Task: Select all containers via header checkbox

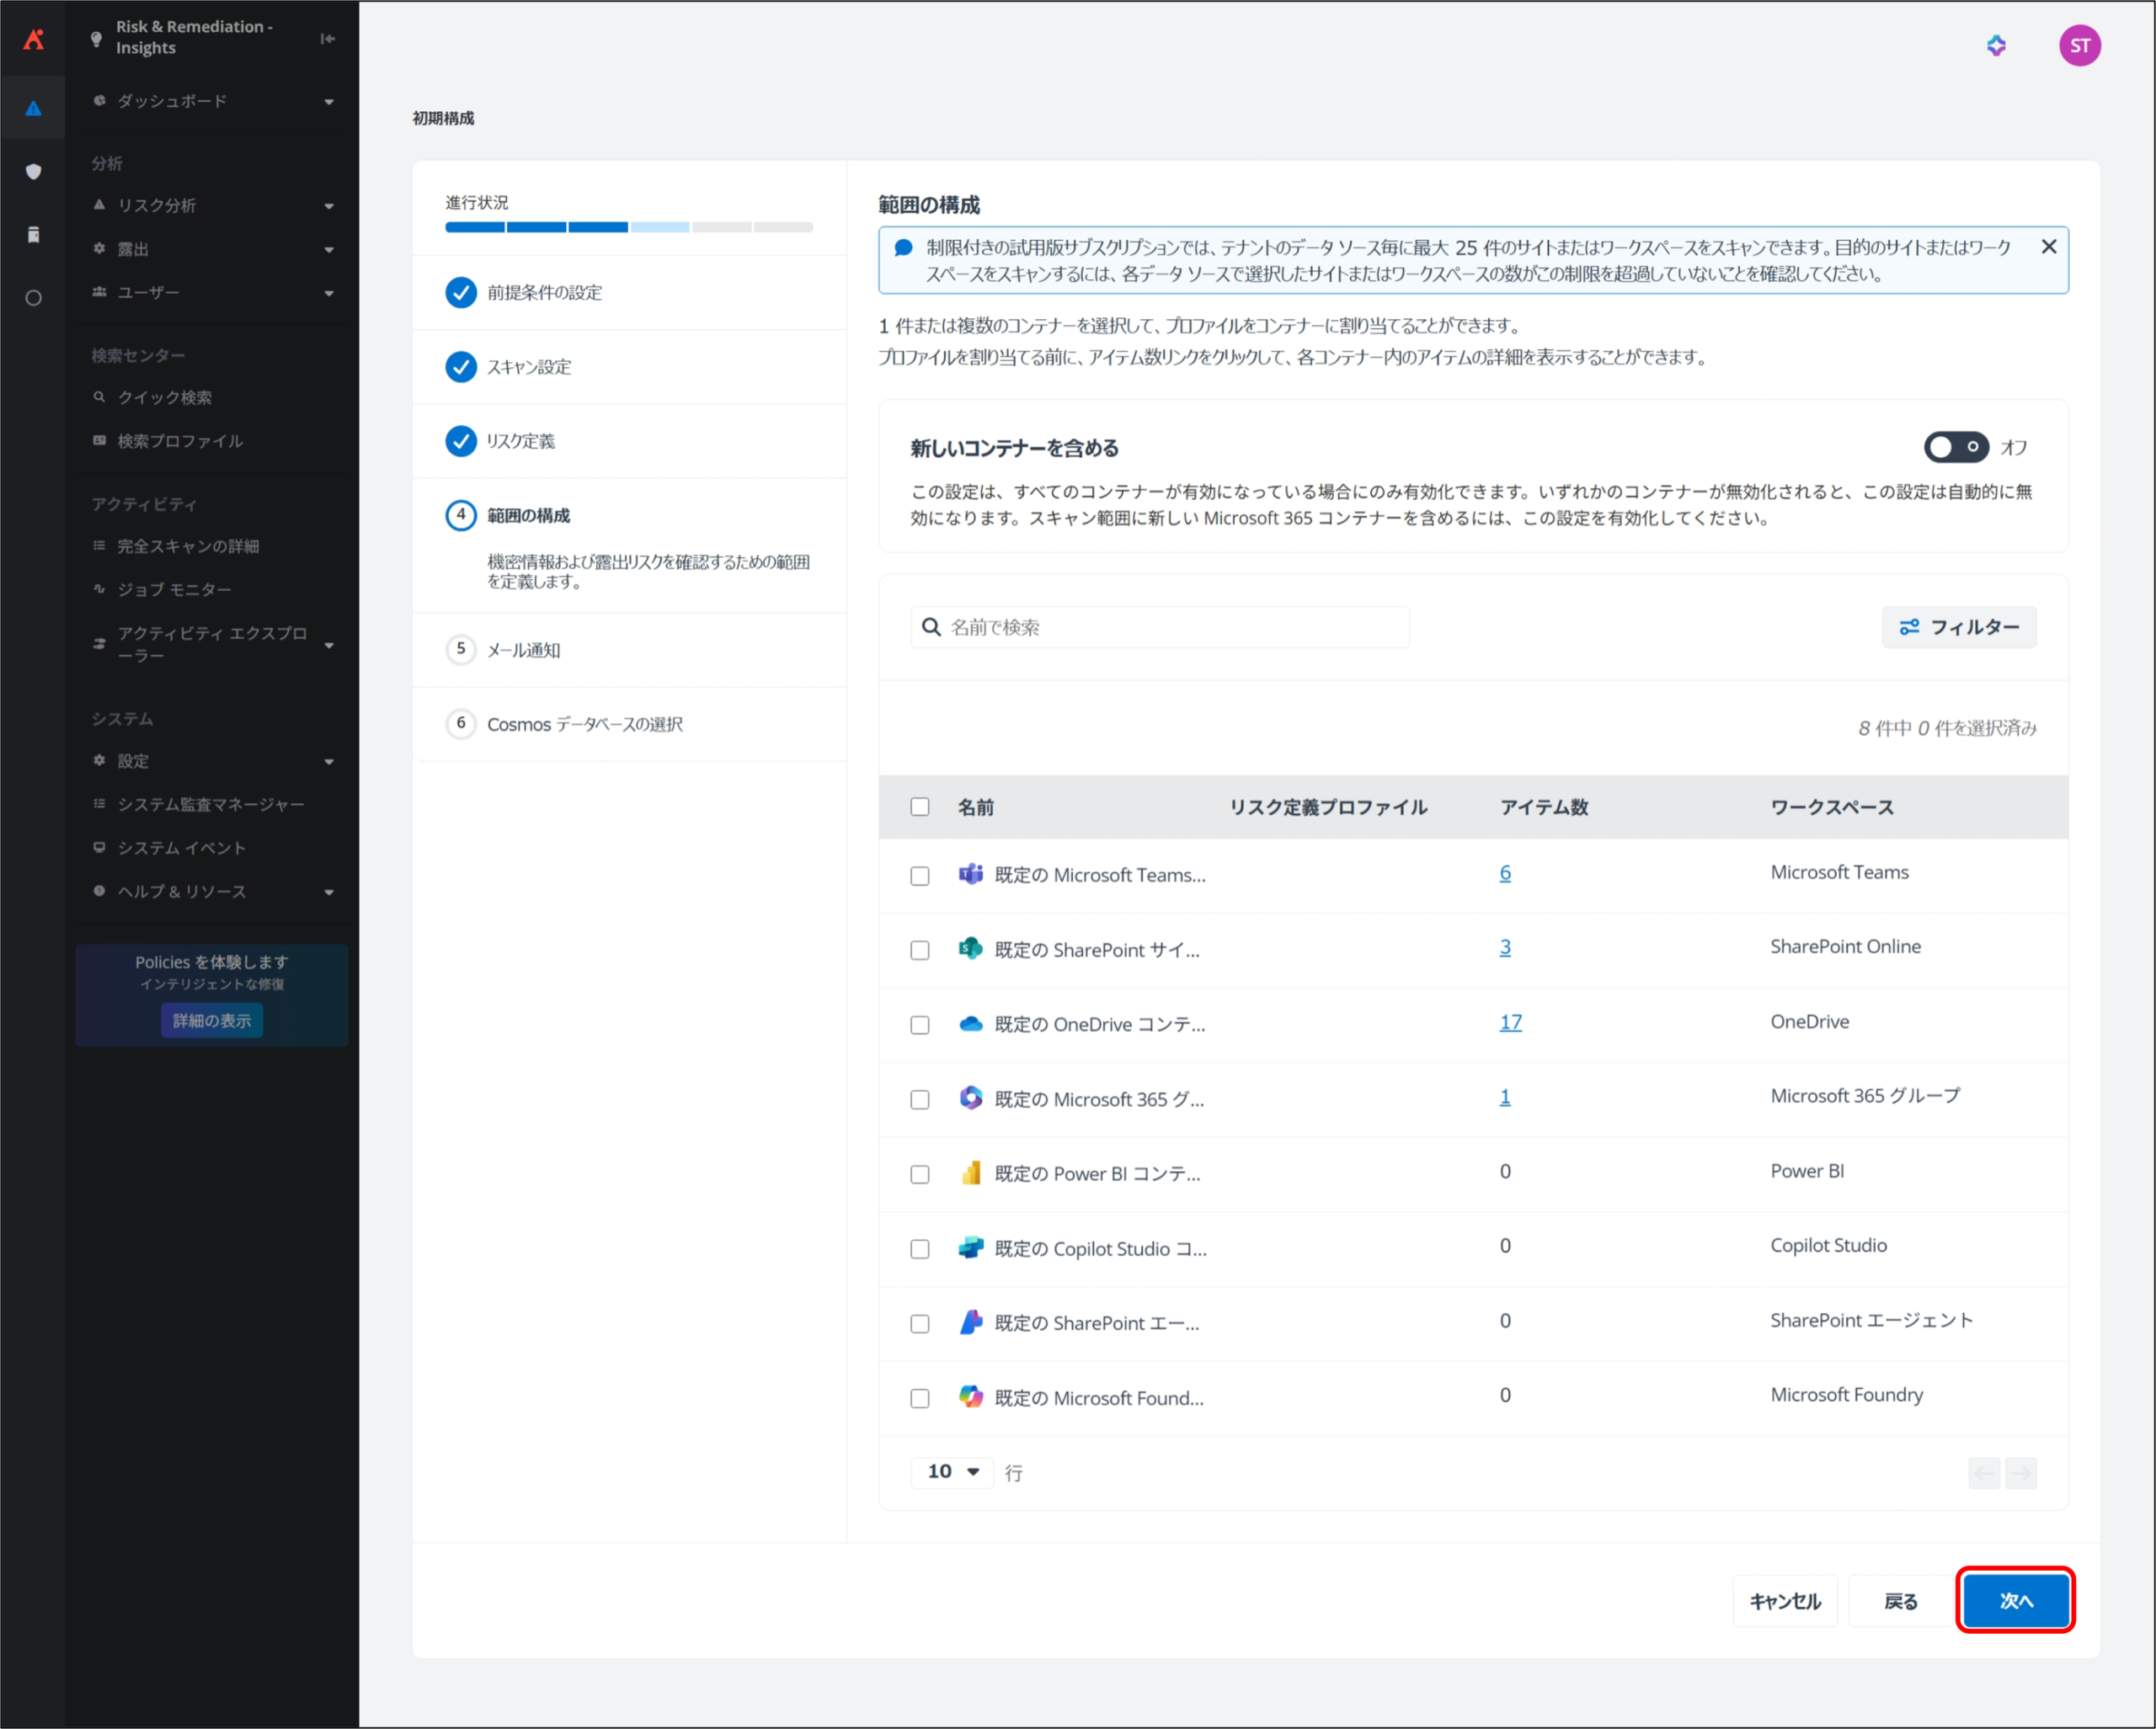Action: pyautogui.click(x=919, y=806)
